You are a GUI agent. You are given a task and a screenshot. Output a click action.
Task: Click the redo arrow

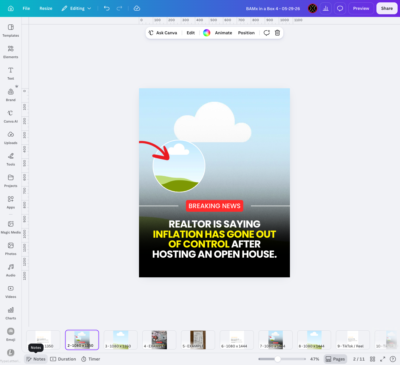click(119, 8)
